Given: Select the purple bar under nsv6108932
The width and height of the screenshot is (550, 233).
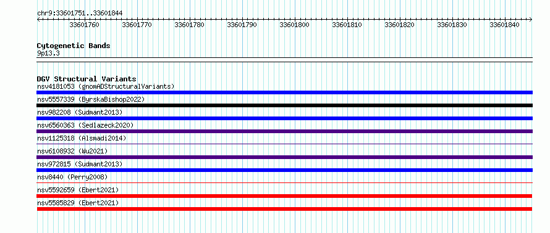Looking at the screenshot, I should 284,157.
